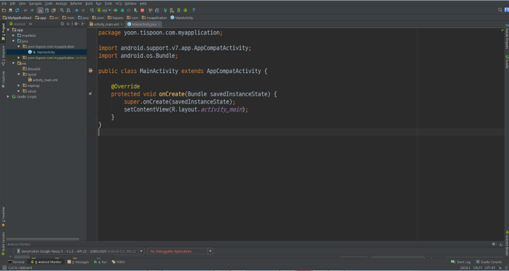The image size is (509, 271).
Task: Open the Gradle Console panel
Action: click(x=490, y=261)
